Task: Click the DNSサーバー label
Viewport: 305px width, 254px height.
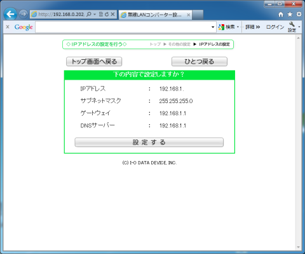Action: [97, 125]
